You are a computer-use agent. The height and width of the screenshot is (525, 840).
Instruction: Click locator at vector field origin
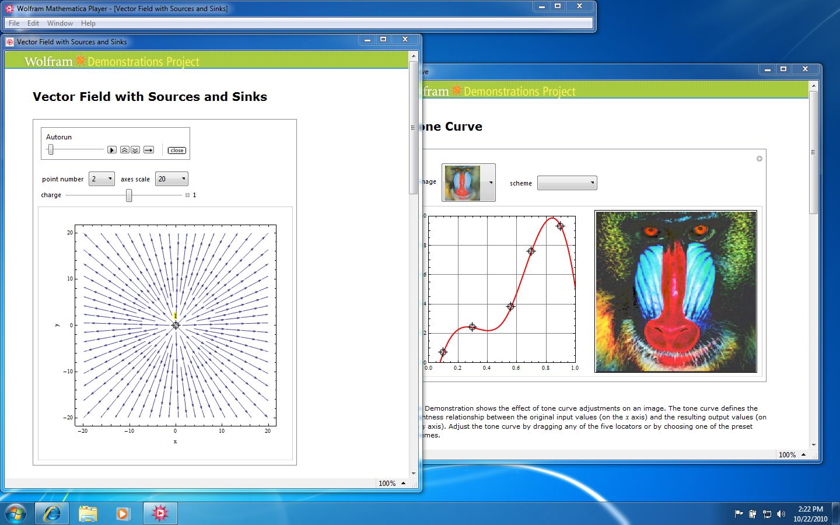coord(176,325)
